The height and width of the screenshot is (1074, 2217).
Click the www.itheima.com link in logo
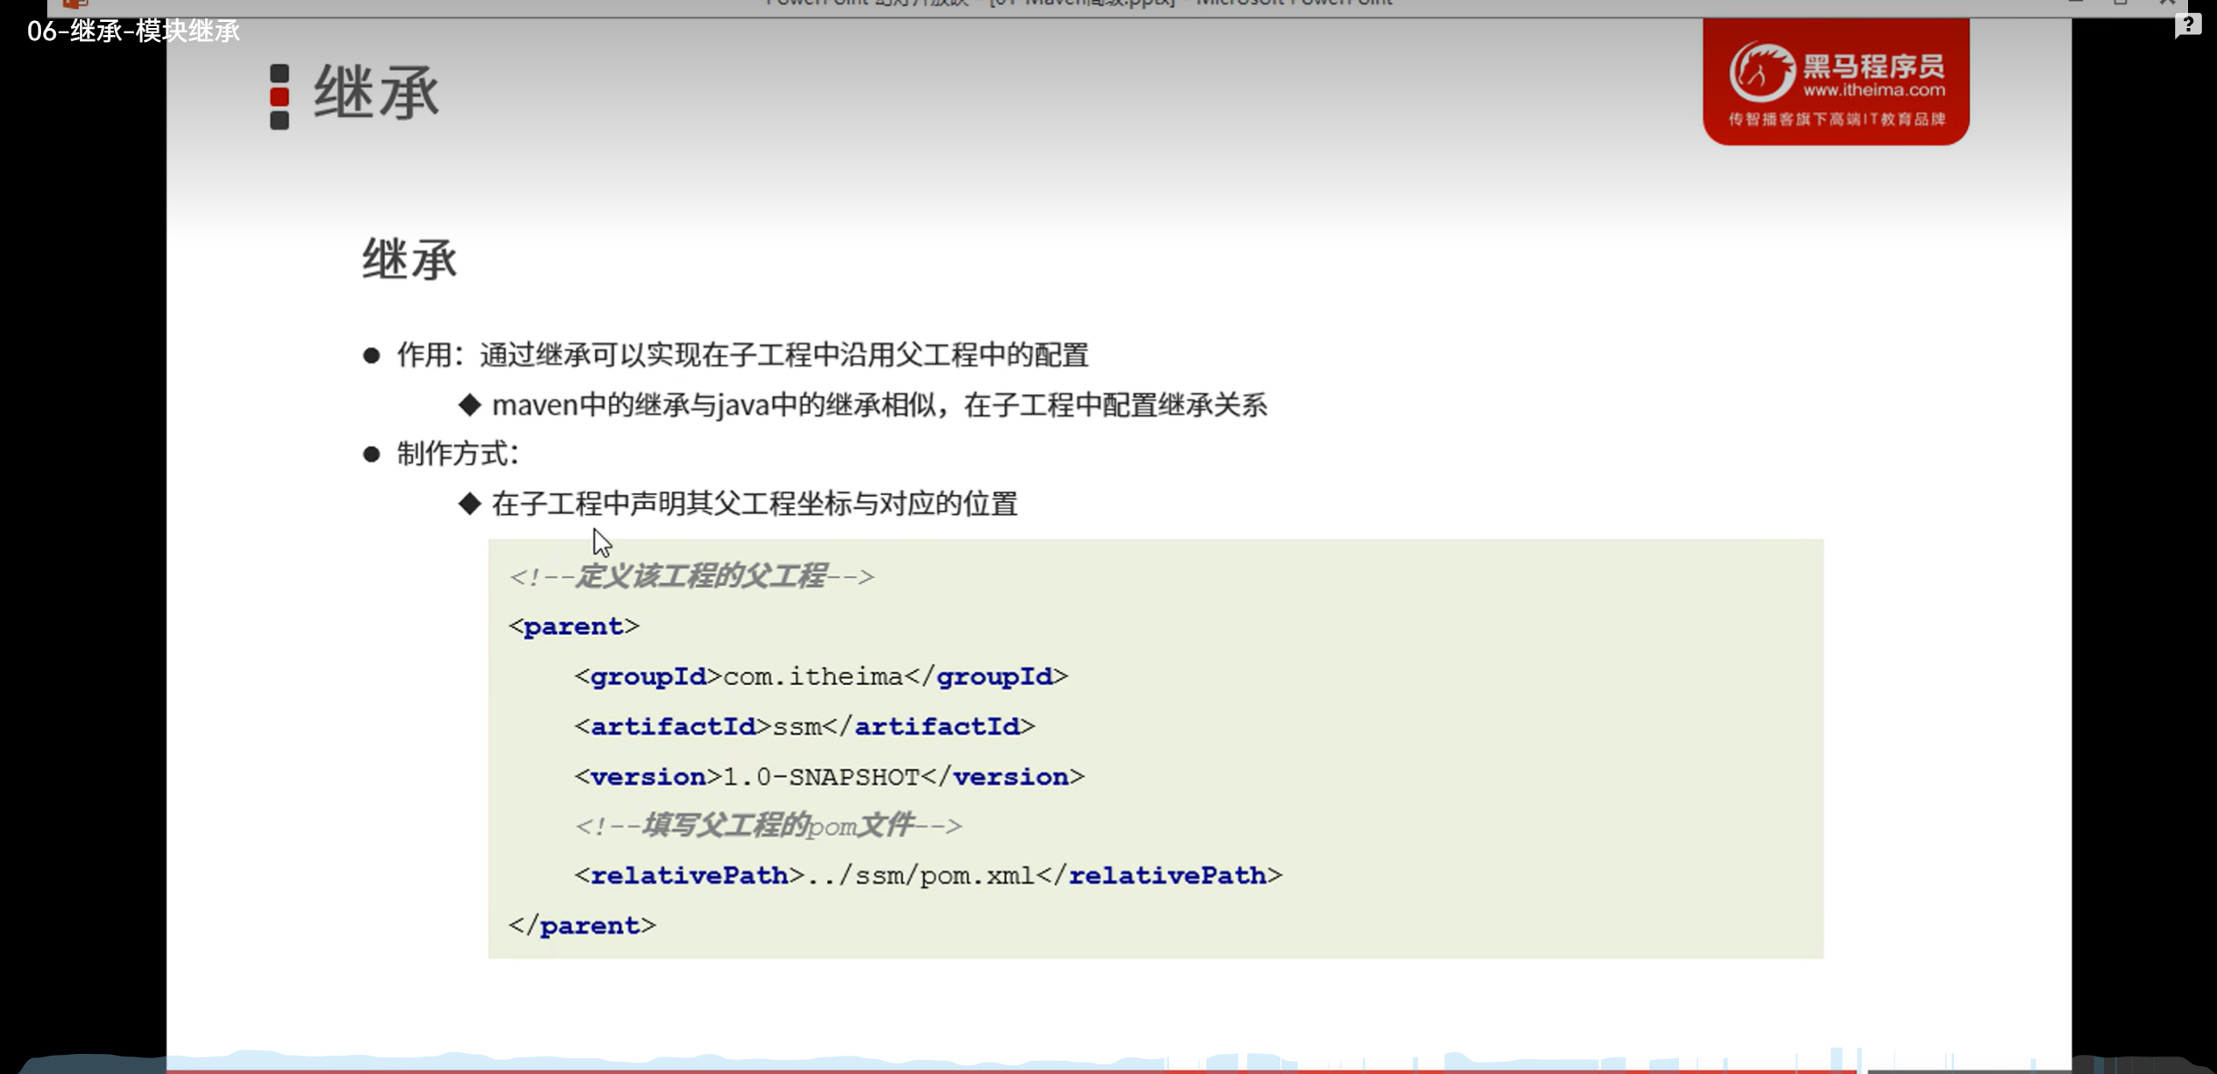click(x=1873, y=90)
